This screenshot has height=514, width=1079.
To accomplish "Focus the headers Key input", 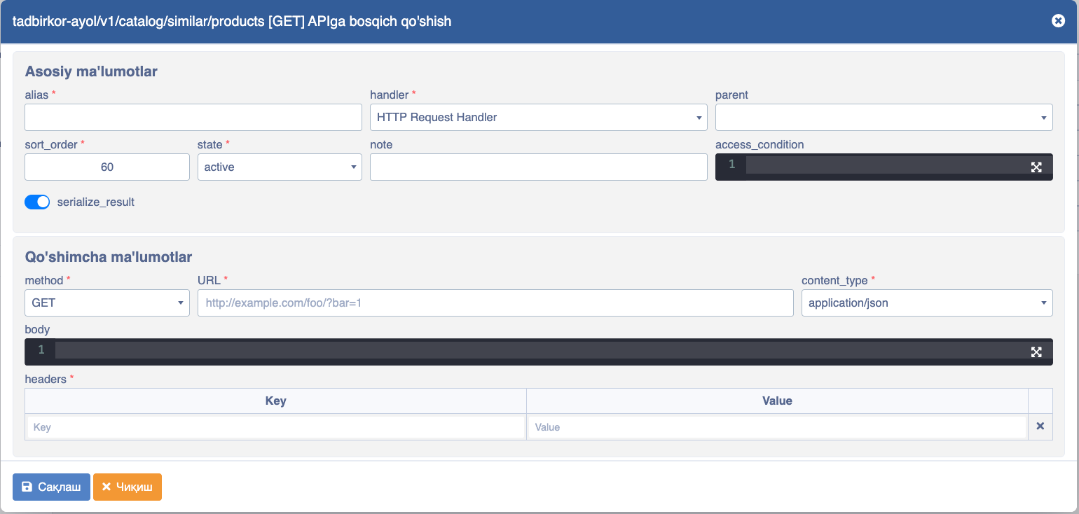I will click(276, 427).
